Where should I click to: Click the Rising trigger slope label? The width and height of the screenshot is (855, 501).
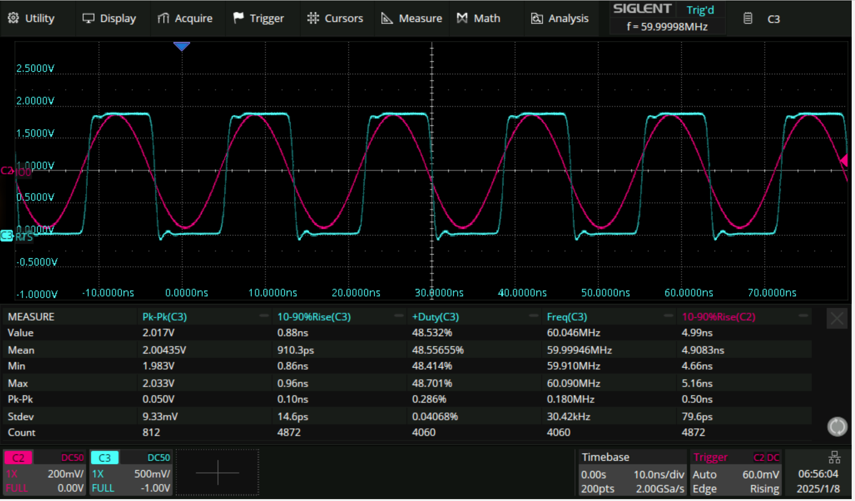(x=764, y=489)
